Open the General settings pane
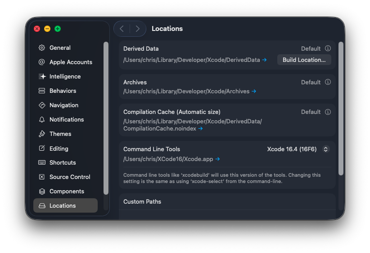 65,48
